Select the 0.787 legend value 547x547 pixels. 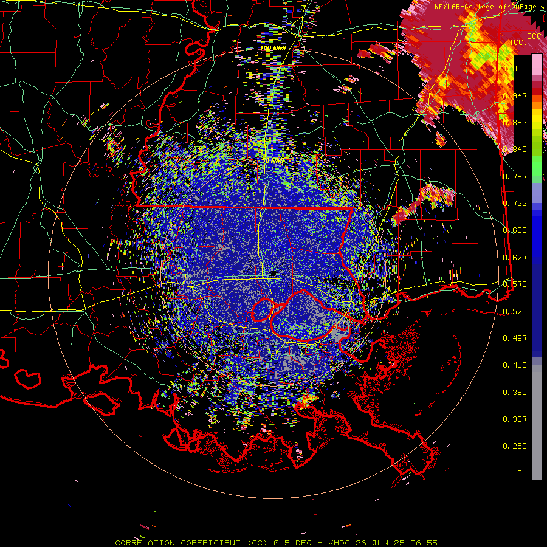(515, 176)
